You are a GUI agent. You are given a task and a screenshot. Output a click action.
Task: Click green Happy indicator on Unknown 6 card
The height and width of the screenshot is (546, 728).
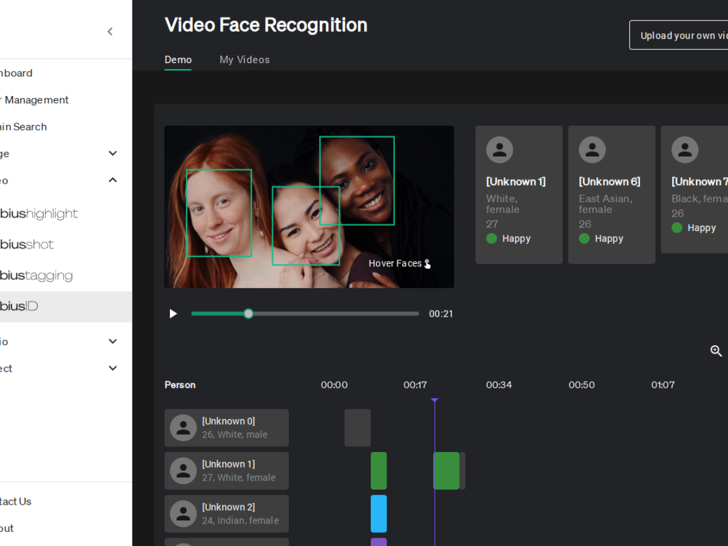(584, 238)
